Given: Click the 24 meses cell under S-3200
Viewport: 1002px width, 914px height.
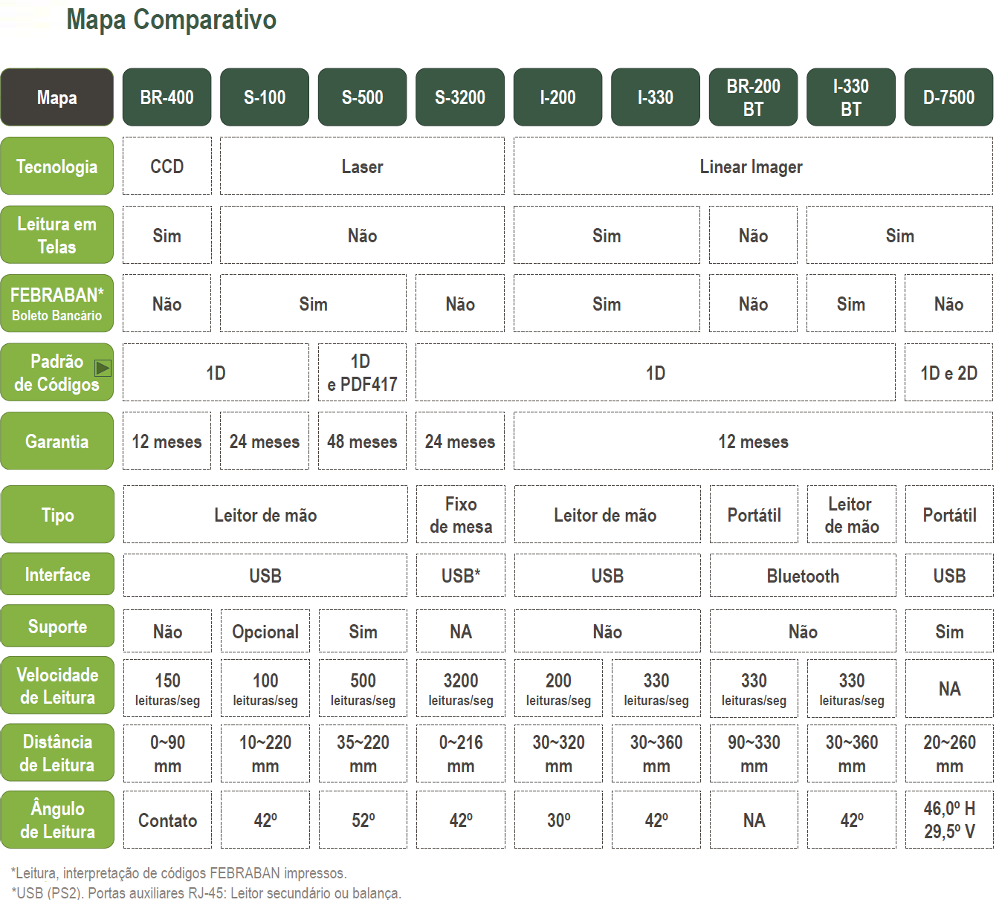Looking at the screenshot, I should tap(460, 441).
